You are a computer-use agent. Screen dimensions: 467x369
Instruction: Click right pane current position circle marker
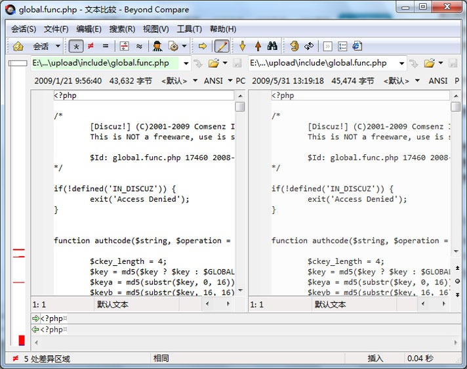(x=457, y=281)
